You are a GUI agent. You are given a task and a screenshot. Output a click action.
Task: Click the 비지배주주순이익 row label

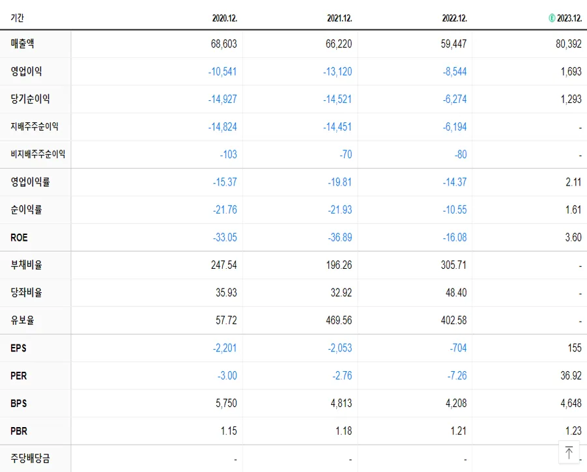click(38, 154)
